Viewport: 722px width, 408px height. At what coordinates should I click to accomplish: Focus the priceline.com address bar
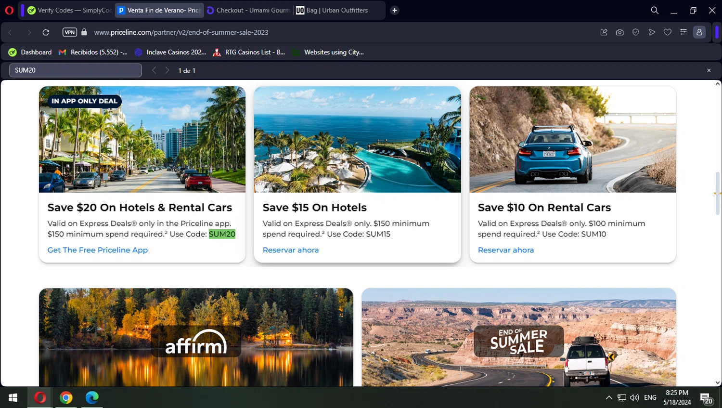181,32
